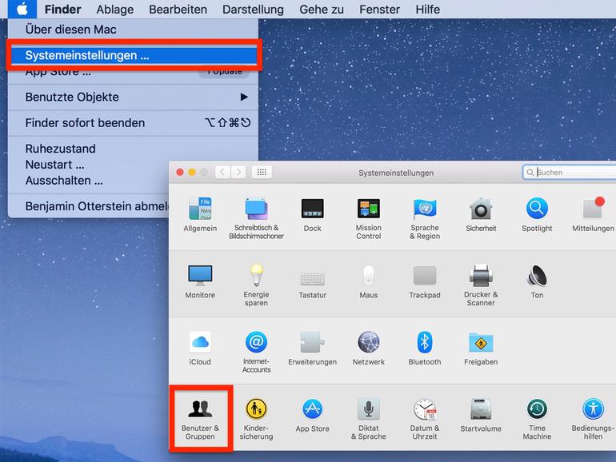Open Datum & Uhrzeit settings

[x=425, y=419]
